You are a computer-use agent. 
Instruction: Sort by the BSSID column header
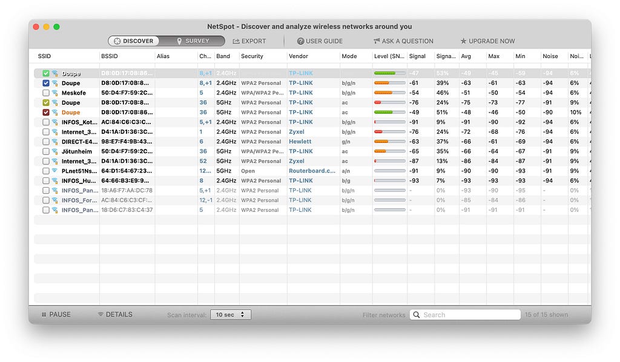pyautogui.click(x=110, y=56)
